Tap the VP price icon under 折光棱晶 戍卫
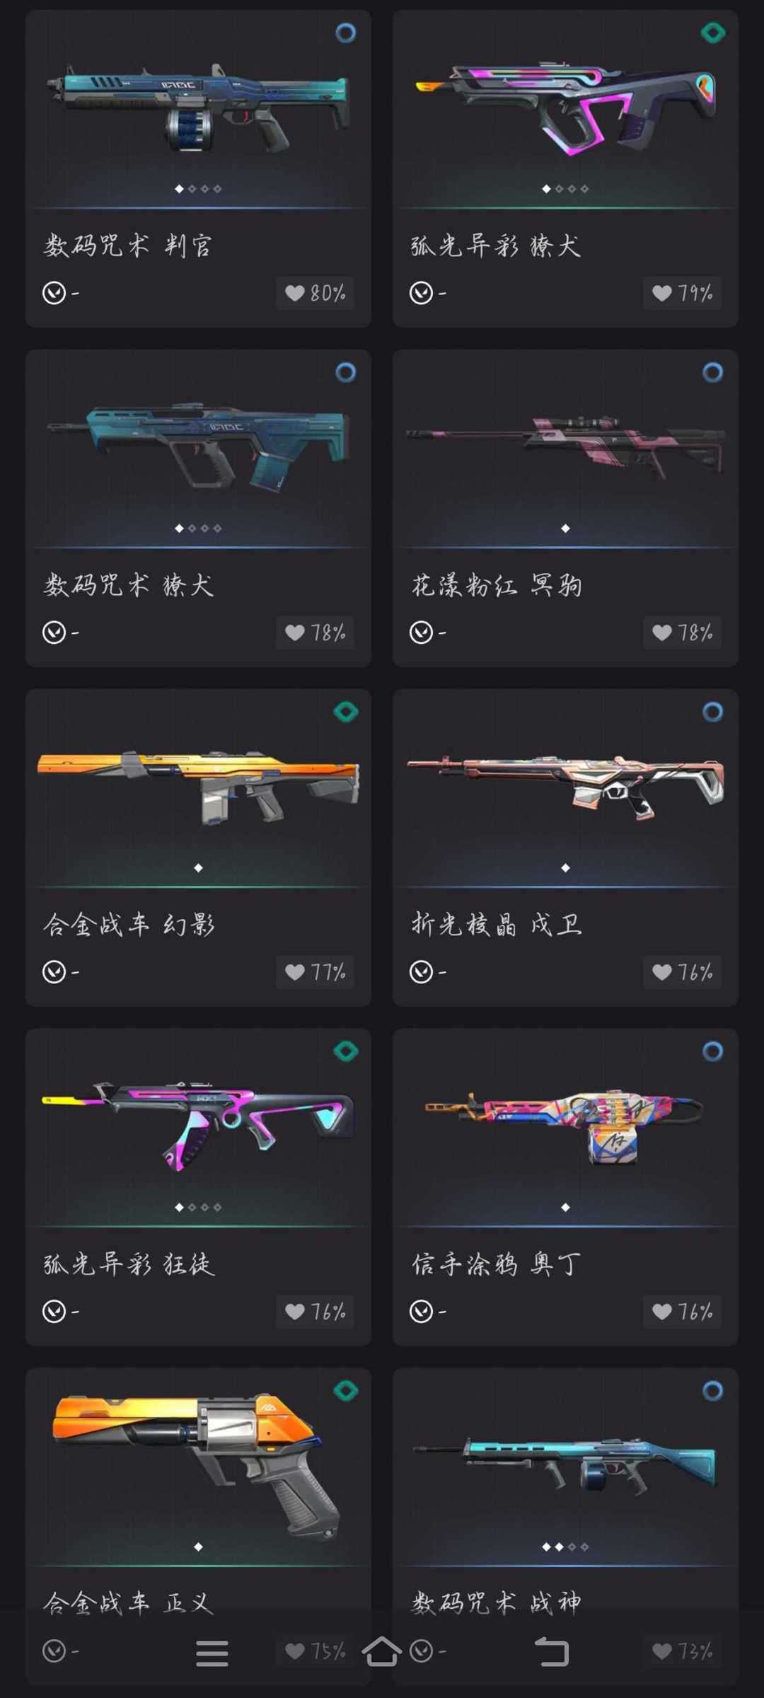764x1698 pixels. coord(422,971)
